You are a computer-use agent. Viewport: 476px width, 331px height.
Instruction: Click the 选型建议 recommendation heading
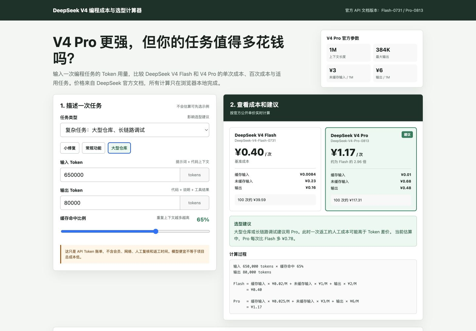(243, 224)
